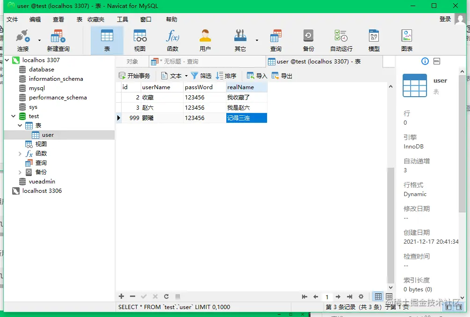
Task: Go to the previous page of records
Action: pyautogui.click(x=316, y=296)
